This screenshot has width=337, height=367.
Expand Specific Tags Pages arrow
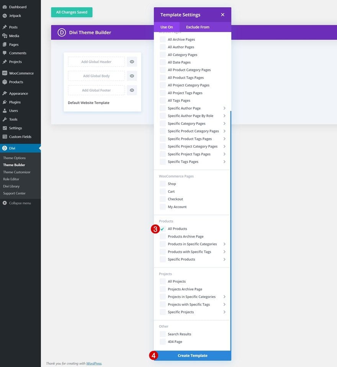coord(224,162)
